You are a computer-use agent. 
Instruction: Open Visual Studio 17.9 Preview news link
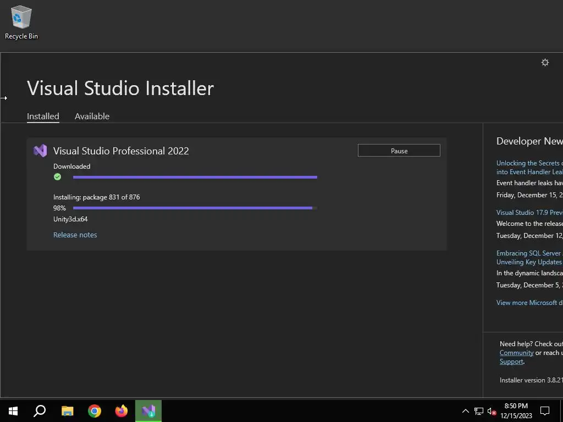529,213
